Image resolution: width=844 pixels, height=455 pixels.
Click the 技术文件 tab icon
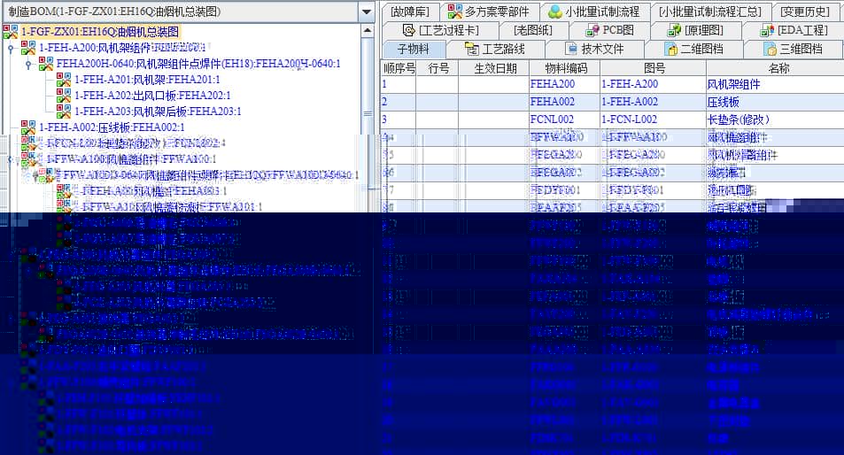571,49
